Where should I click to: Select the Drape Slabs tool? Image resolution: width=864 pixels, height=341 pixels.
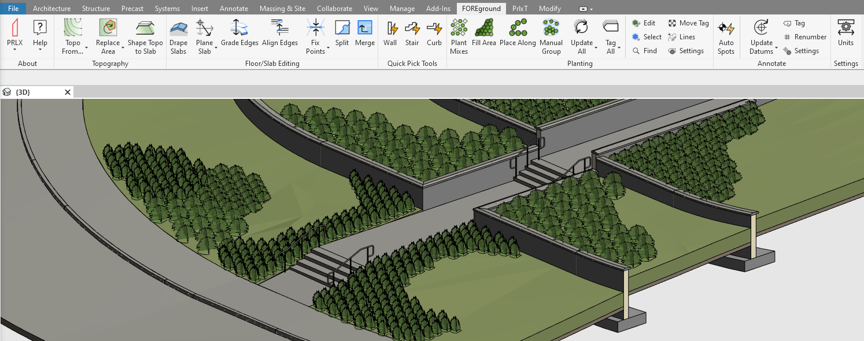178,36
